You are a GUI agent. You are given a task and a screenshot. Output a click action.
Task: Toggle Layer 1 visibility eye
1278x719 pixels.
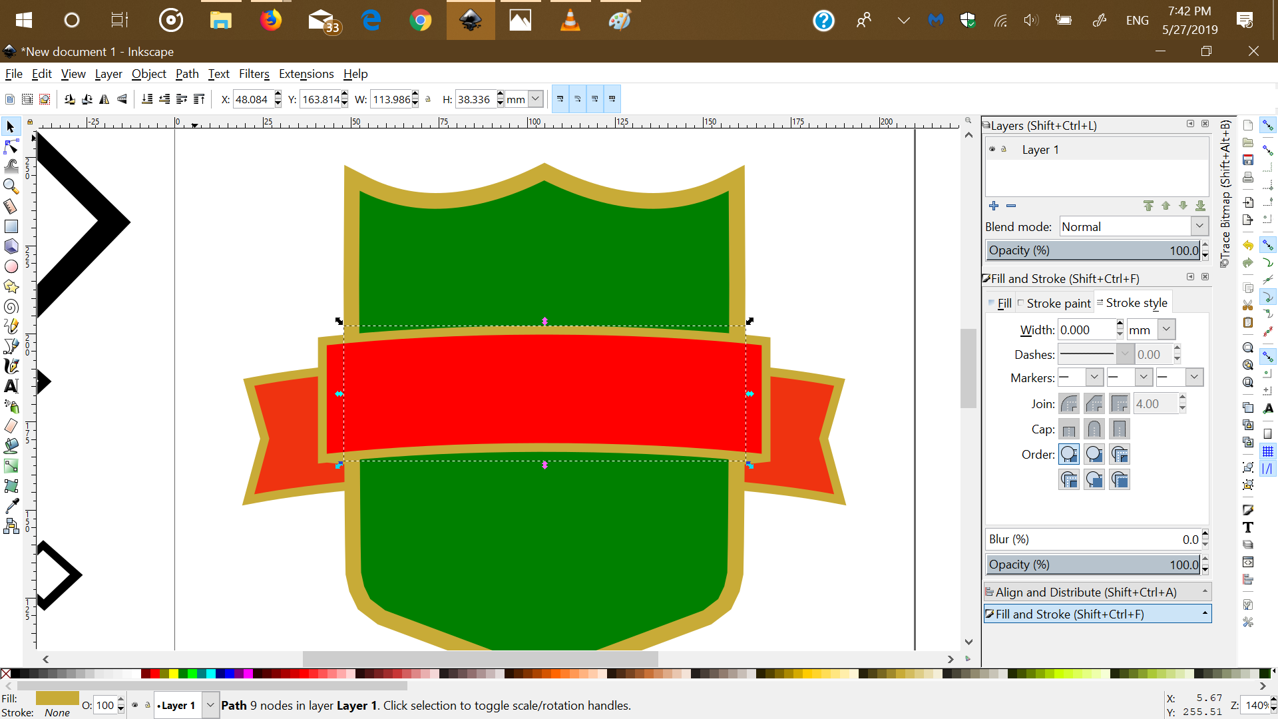click(x=992, y=149)
